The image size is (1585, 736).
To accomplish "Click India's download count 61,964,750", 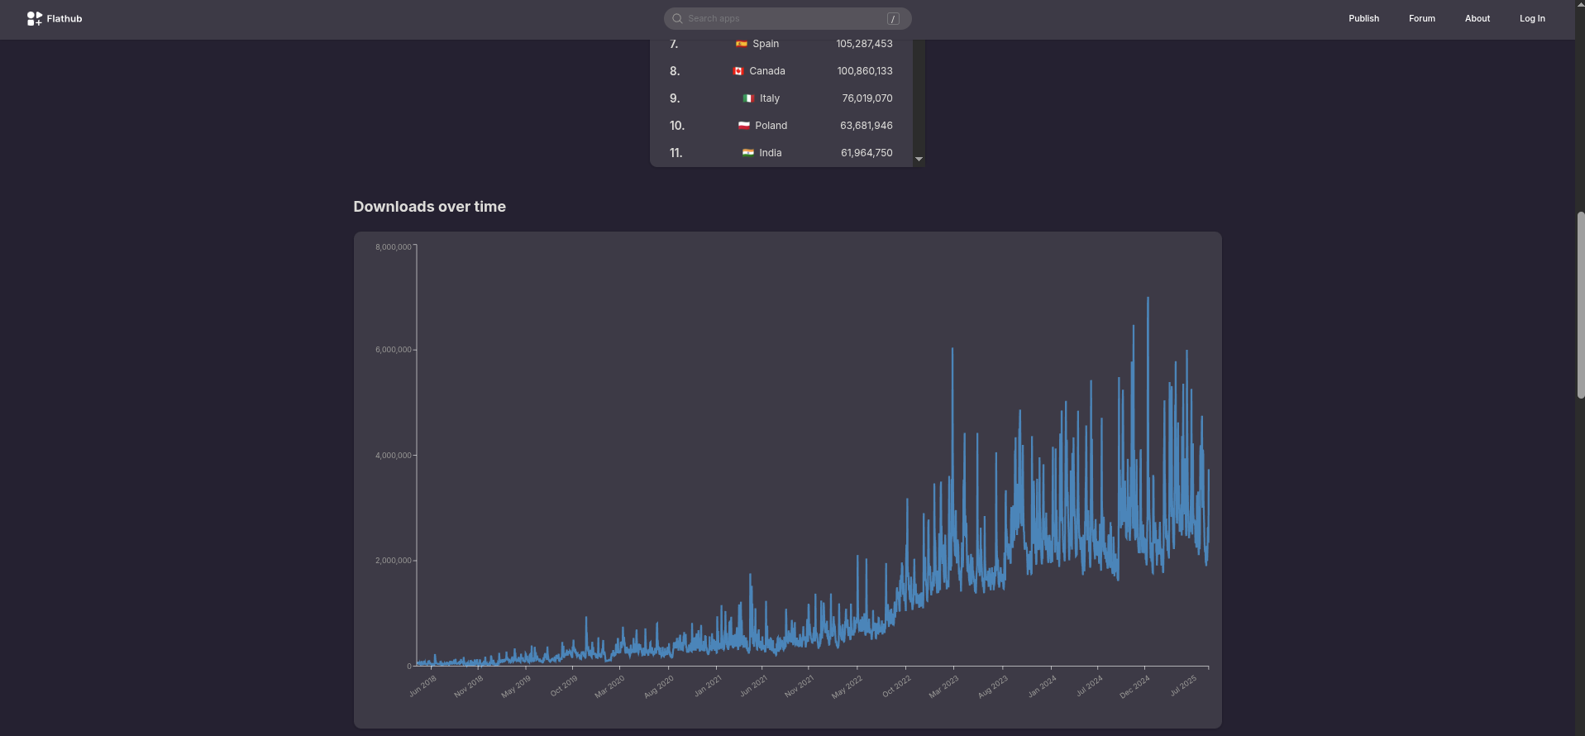I will coord(866,153).
